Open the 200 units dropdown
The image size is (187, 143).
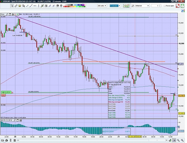tap(102, 6)
